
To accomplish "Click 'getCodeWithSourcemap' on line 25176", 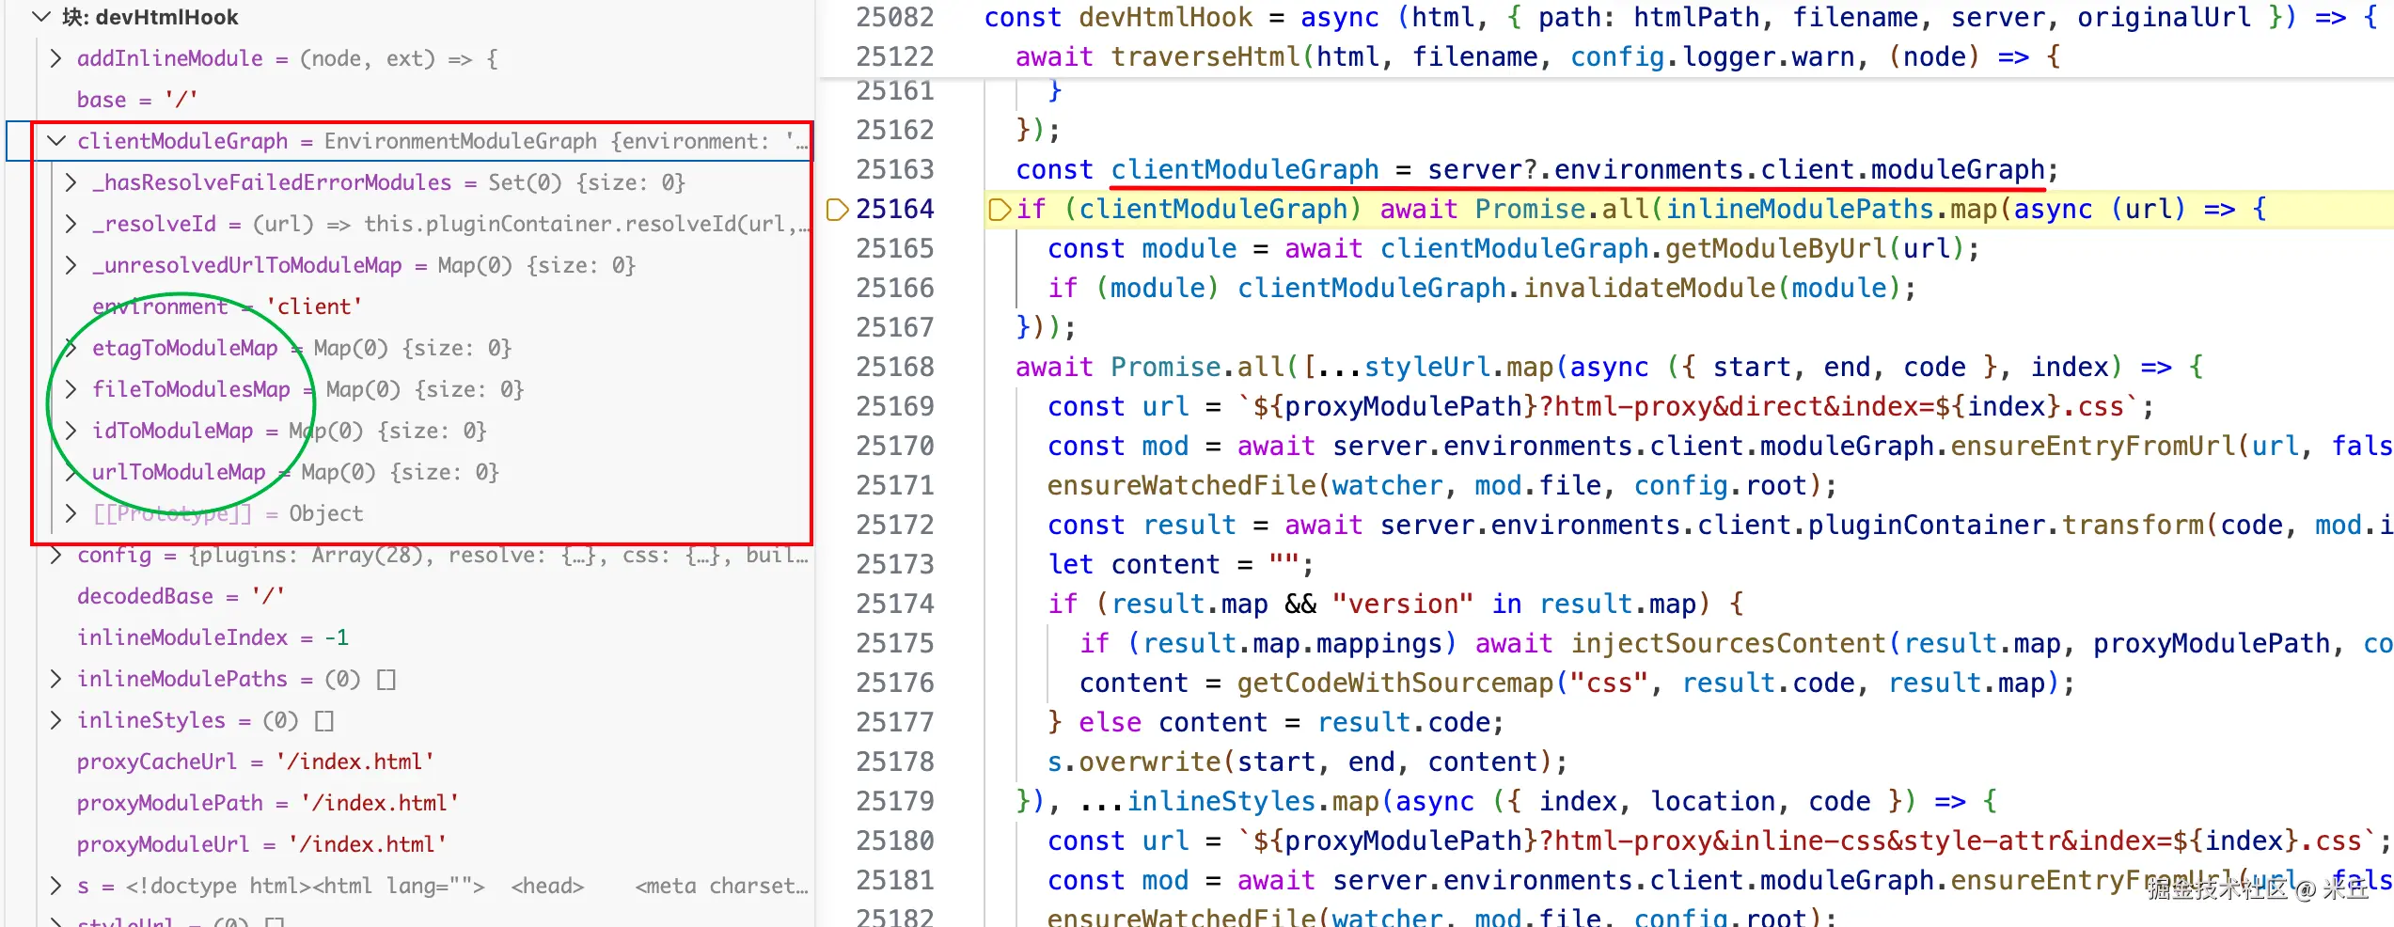I will click(1395, 683).
